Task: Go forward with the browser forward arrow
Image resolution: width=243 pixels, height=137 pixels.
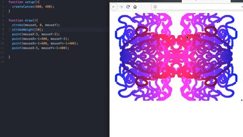Action: pos(121,7)
